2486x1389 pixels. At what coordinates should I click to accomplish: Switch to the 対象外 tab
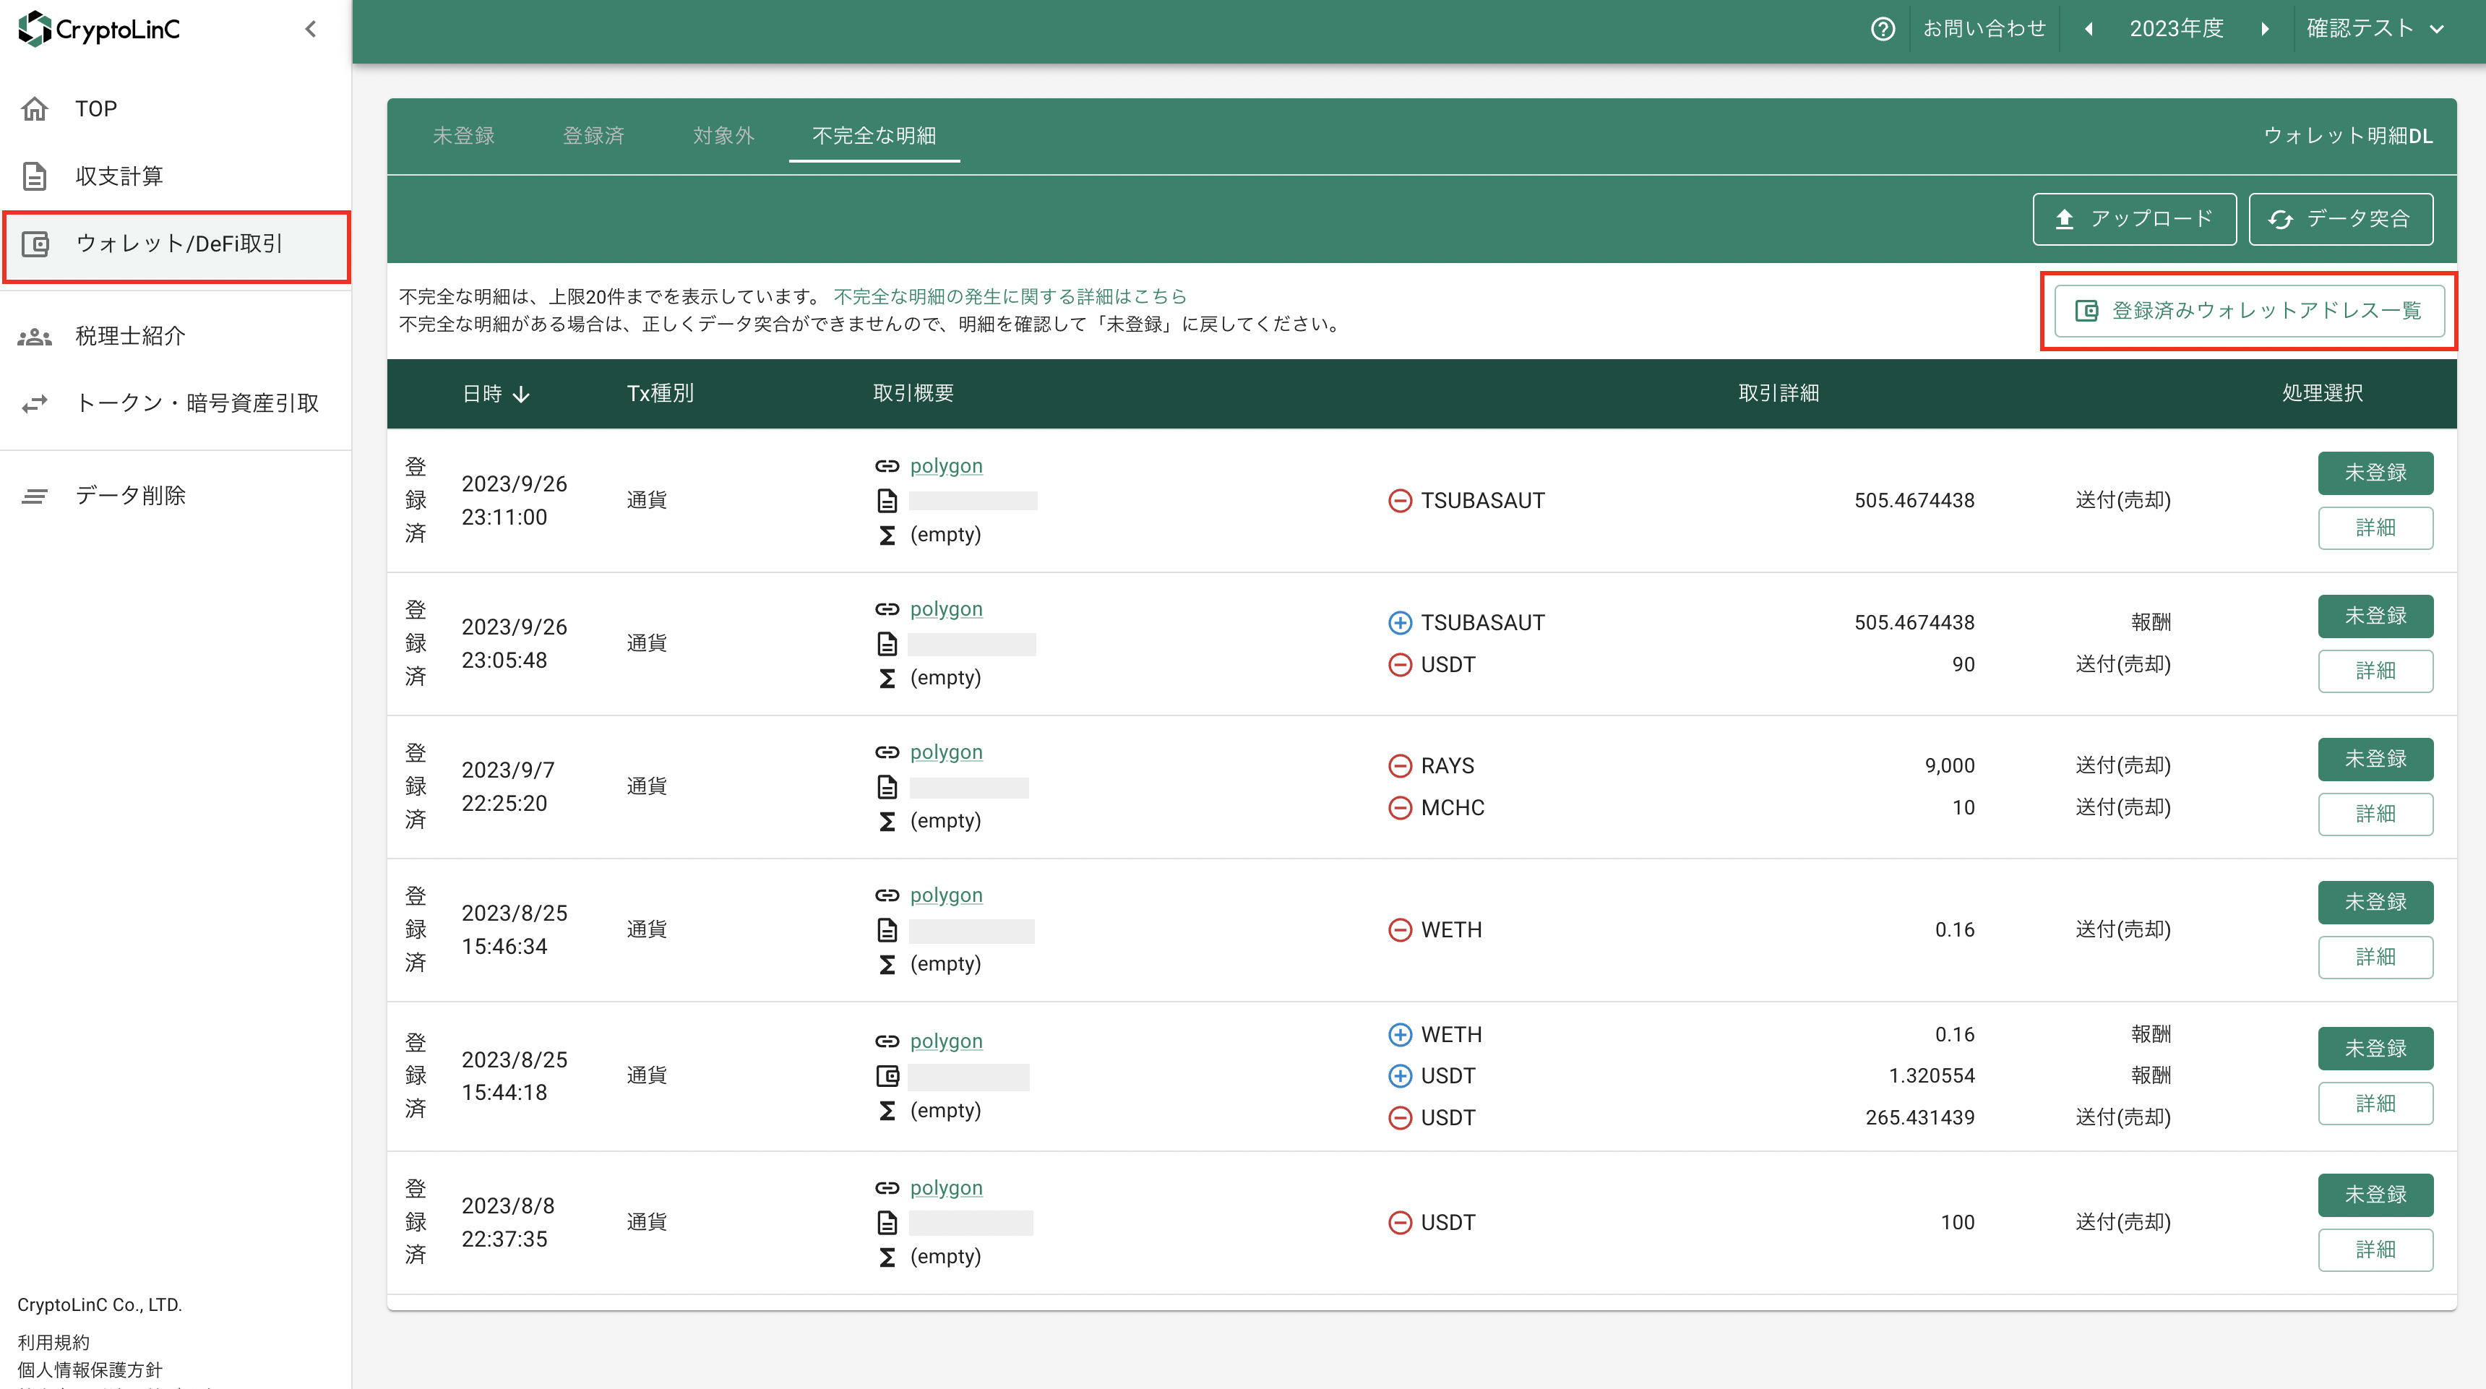(x=724, y=136)
